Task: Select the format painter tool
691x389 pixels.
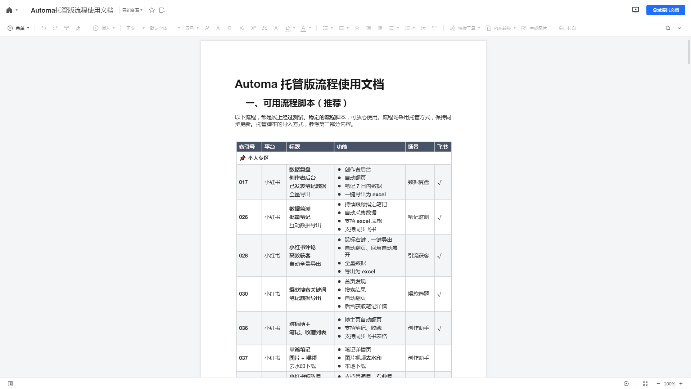Action: point(67,28)
